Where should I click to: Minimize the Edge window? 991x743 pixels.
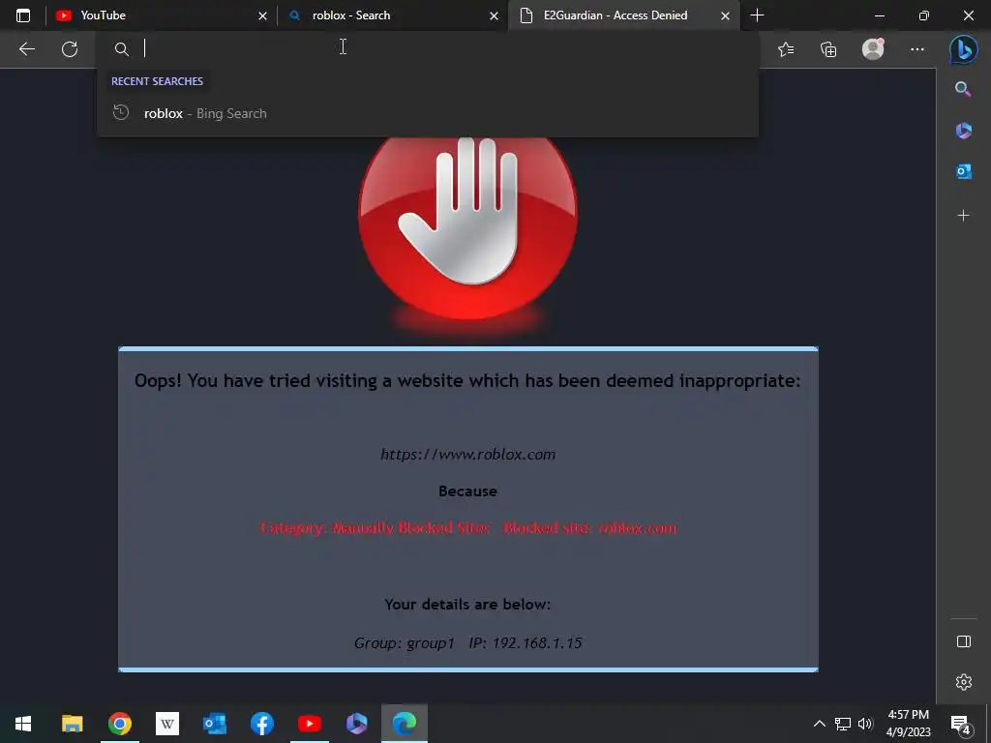879,15
